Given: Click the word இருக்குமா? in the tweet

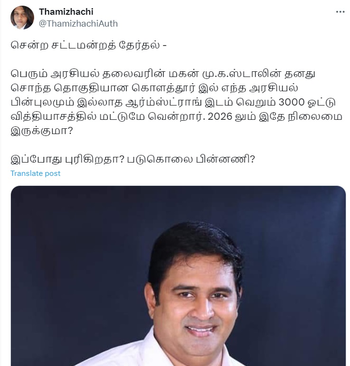Looking at the screenshot, I should [42, 131].
